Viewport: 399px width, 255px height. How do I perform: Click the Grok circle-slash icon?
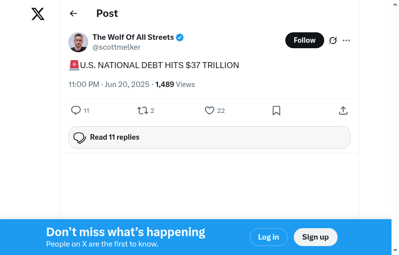click(333, 40)
